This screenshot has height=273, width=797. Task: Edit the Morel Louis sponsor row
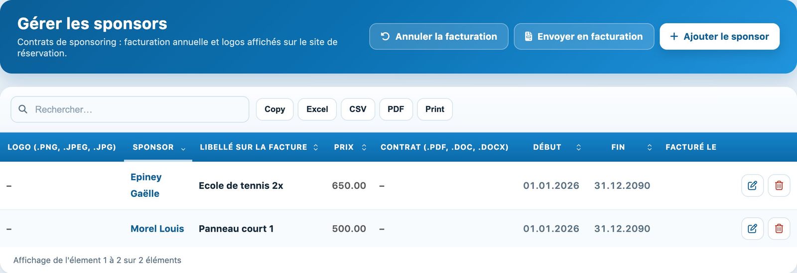[752, 229]
